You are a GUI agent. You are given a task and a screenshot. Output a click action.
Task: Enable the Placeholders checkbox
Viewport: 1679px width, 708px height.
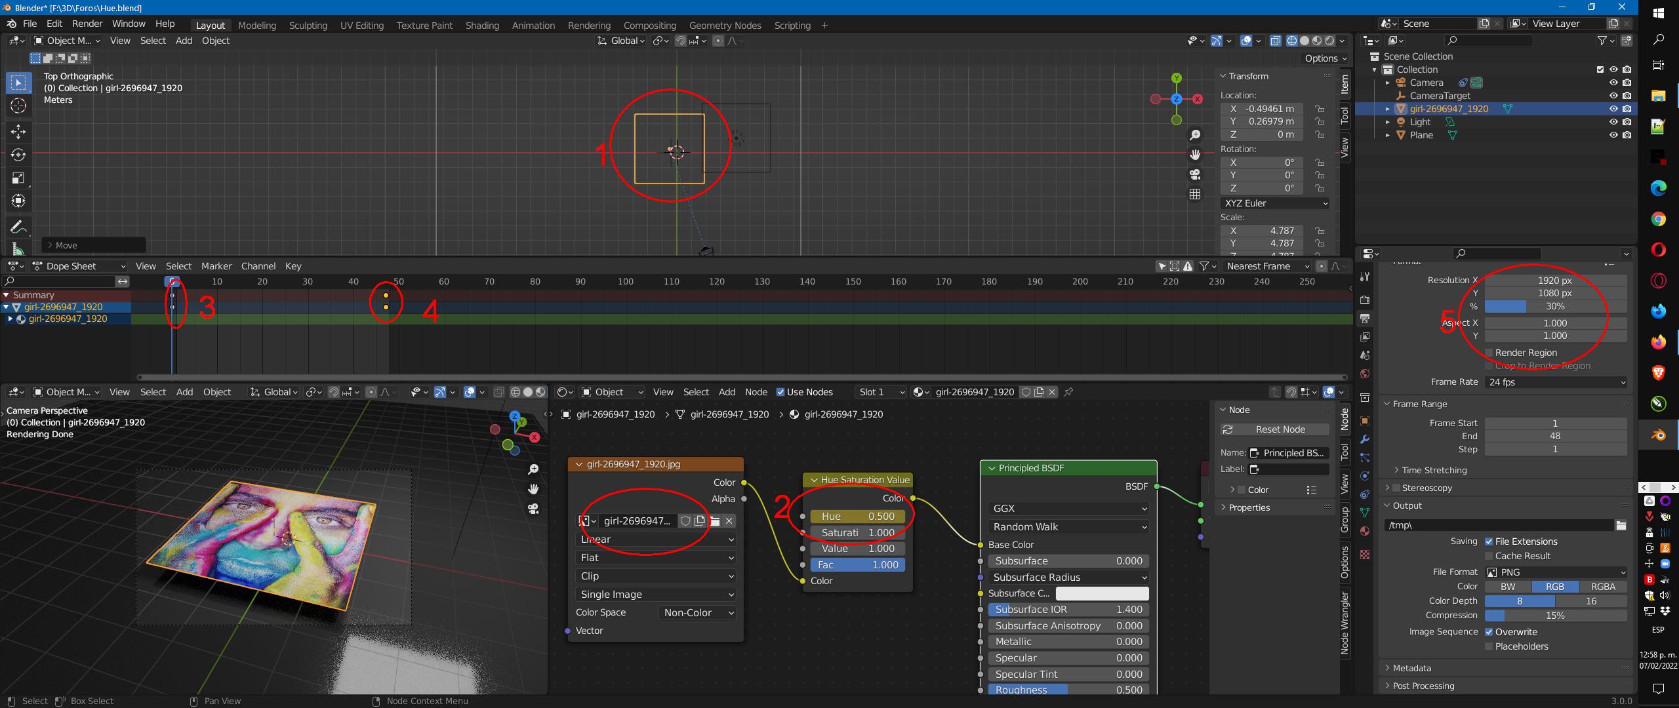(x=1489, y=646)
